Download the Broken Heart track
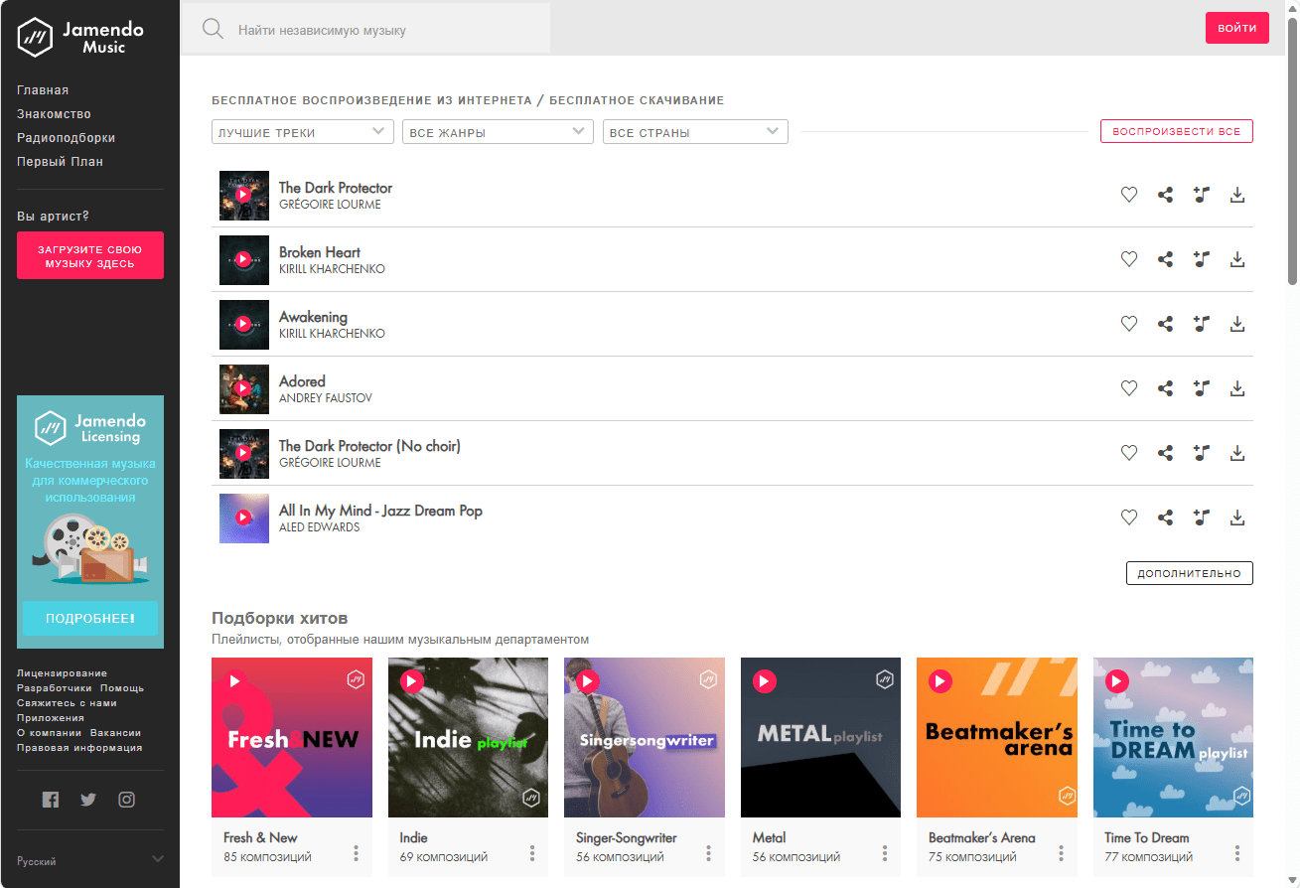 (1237, 259)
